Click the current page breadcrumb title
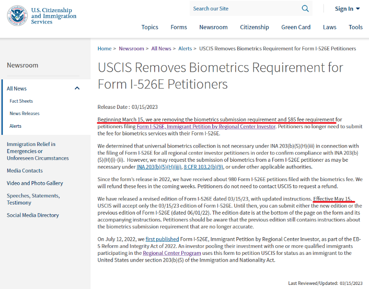 277,48
